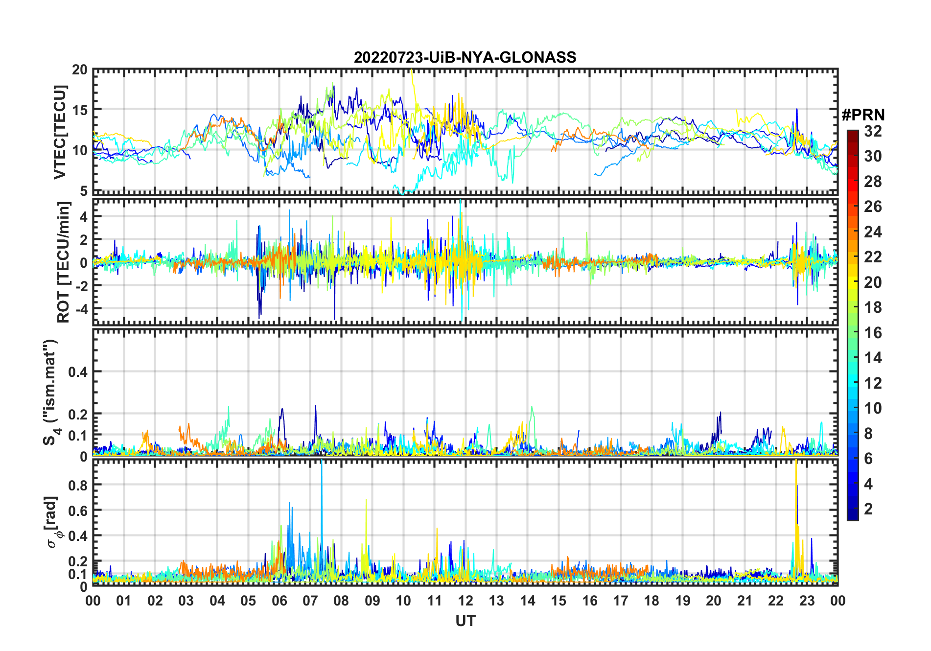Click the sigma phi [rad] axis label
Screen dimensions: 931x651
click(x=52, y=522)
